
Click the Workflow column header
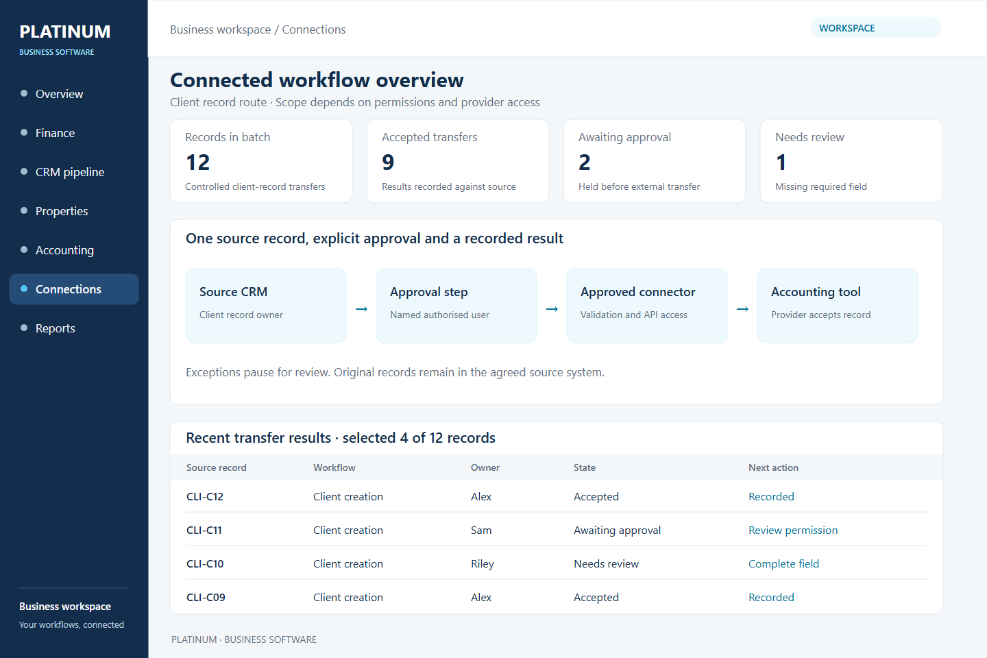[334, 467]
